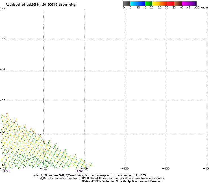Click the red 30–35 knots color segment

(171, 3)
